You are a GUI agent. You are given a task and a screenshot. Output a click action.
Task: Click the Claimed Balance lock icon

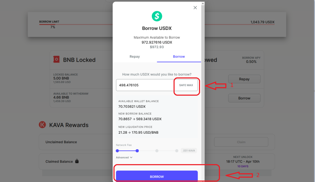77,161
